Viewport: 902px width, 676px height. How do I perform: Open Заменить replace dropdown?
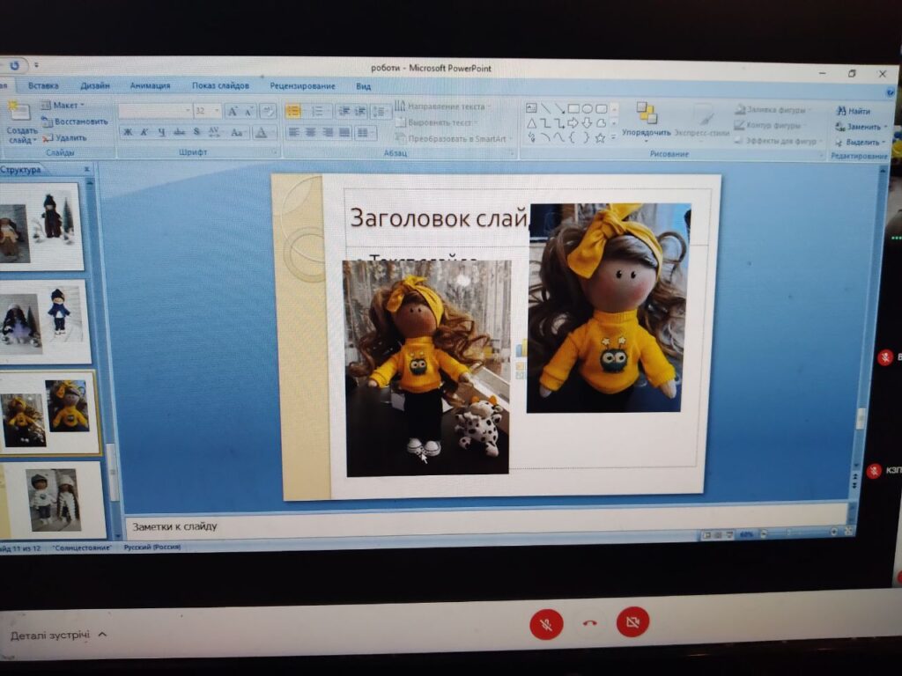(861, 127)
